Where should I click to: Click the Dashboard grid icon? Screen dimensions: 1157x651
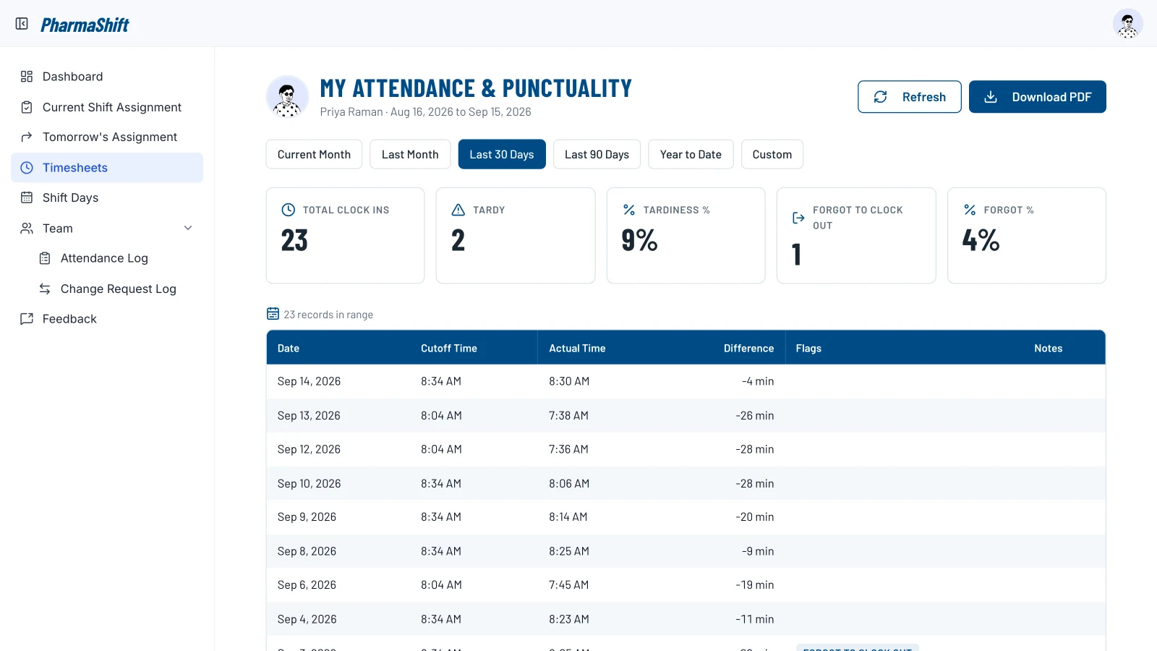[x=27, y=77]
